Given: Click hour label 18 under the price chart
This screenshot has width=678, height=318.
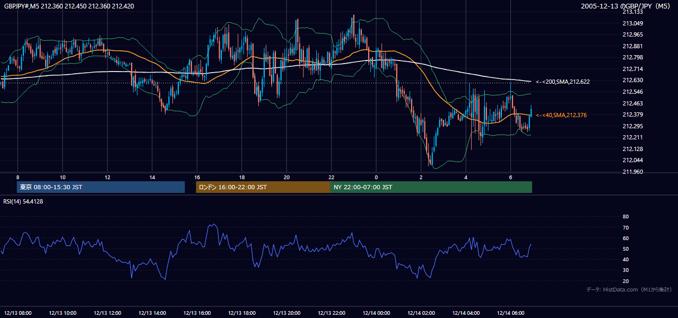Looking at the screenshot, I should 242,177.
